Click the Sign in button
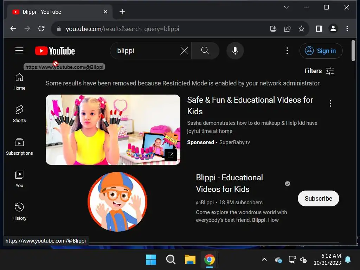 [x=321, y=51]
